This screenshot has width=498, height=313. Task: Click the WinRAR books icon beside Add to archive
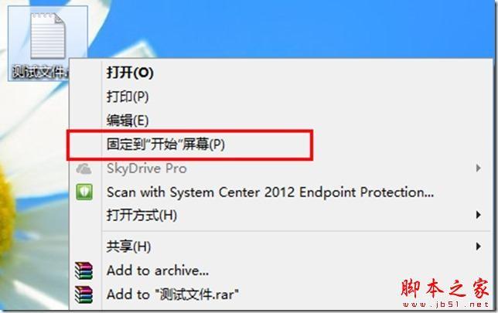click(x=84, y=270)
